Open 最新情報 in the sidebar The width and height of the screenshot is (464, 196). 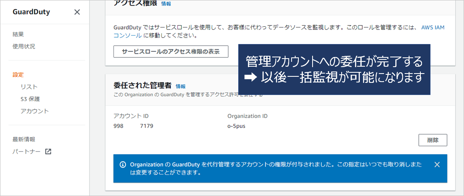pyautogui.click(x=24, y=139)
